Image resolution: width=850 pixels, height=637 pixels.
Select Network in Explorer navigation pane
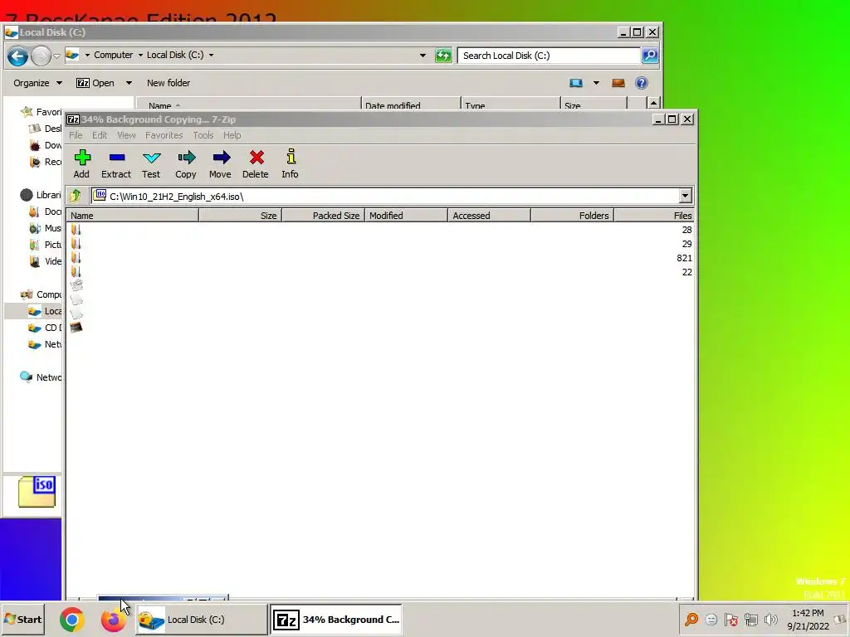pos(42,377)
